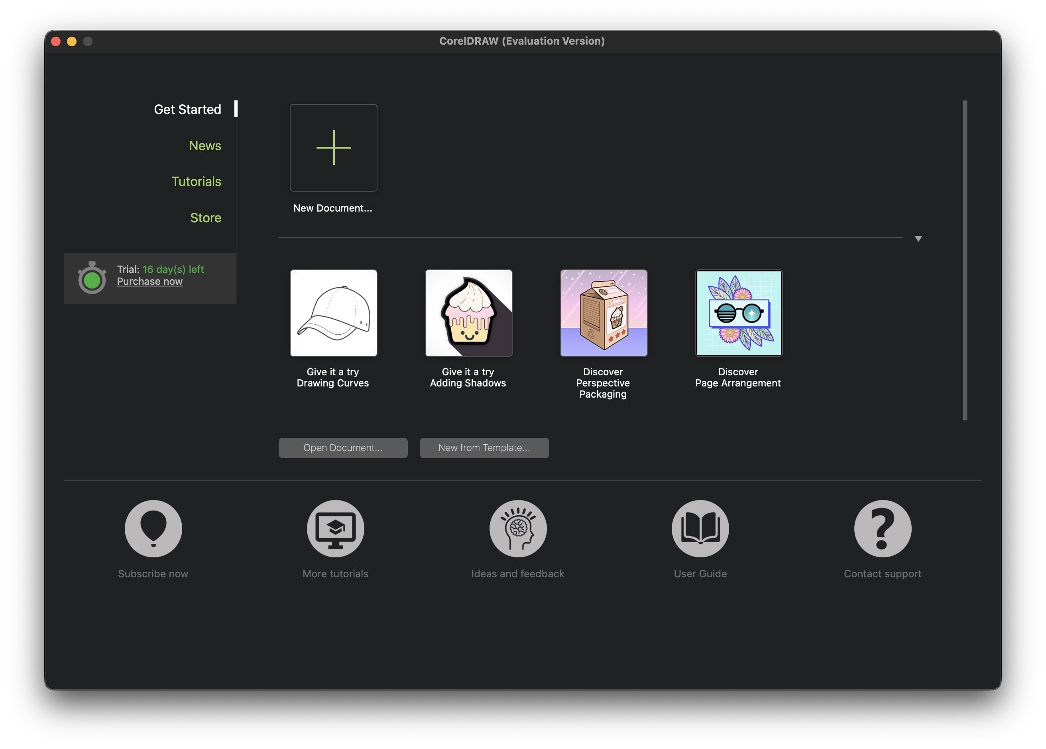Open the Page Arrangement glasses thumbnail
The width and height of the screenshot is (1046, 749).
click(738, 313)
